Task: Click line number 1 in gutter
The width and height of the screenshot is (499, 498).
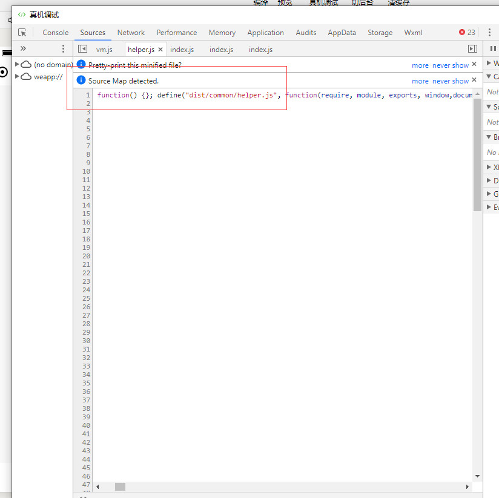Action: [x=88, y=95]
